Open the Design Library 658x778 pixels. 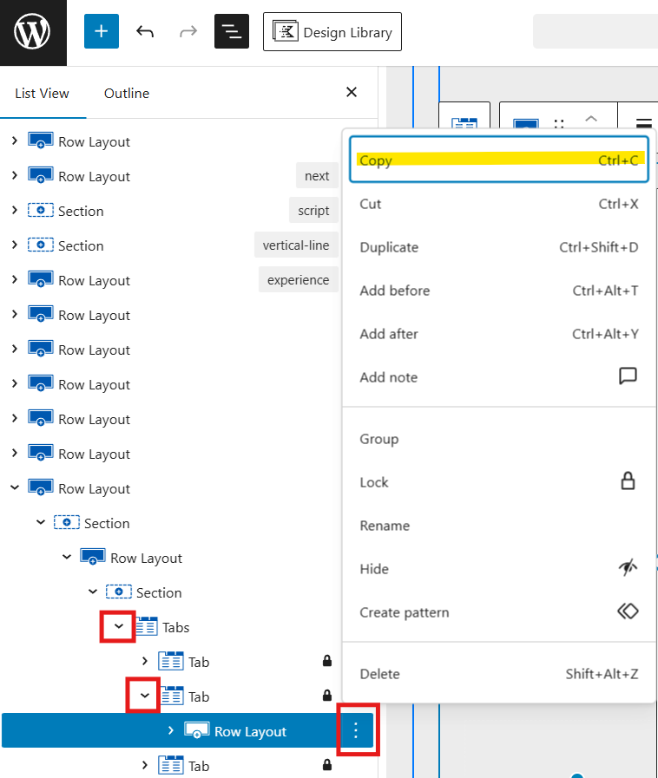pos(332,32)
